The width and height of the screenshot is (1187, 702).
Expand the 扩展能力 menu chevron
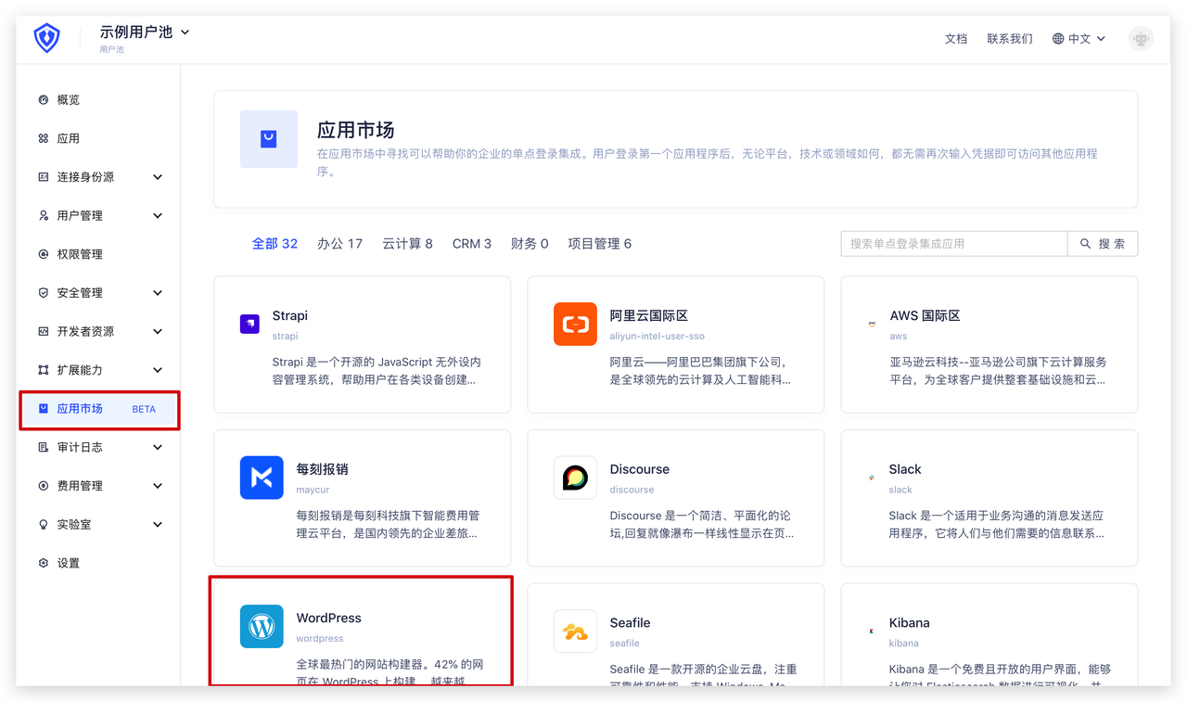pos(158,370)
